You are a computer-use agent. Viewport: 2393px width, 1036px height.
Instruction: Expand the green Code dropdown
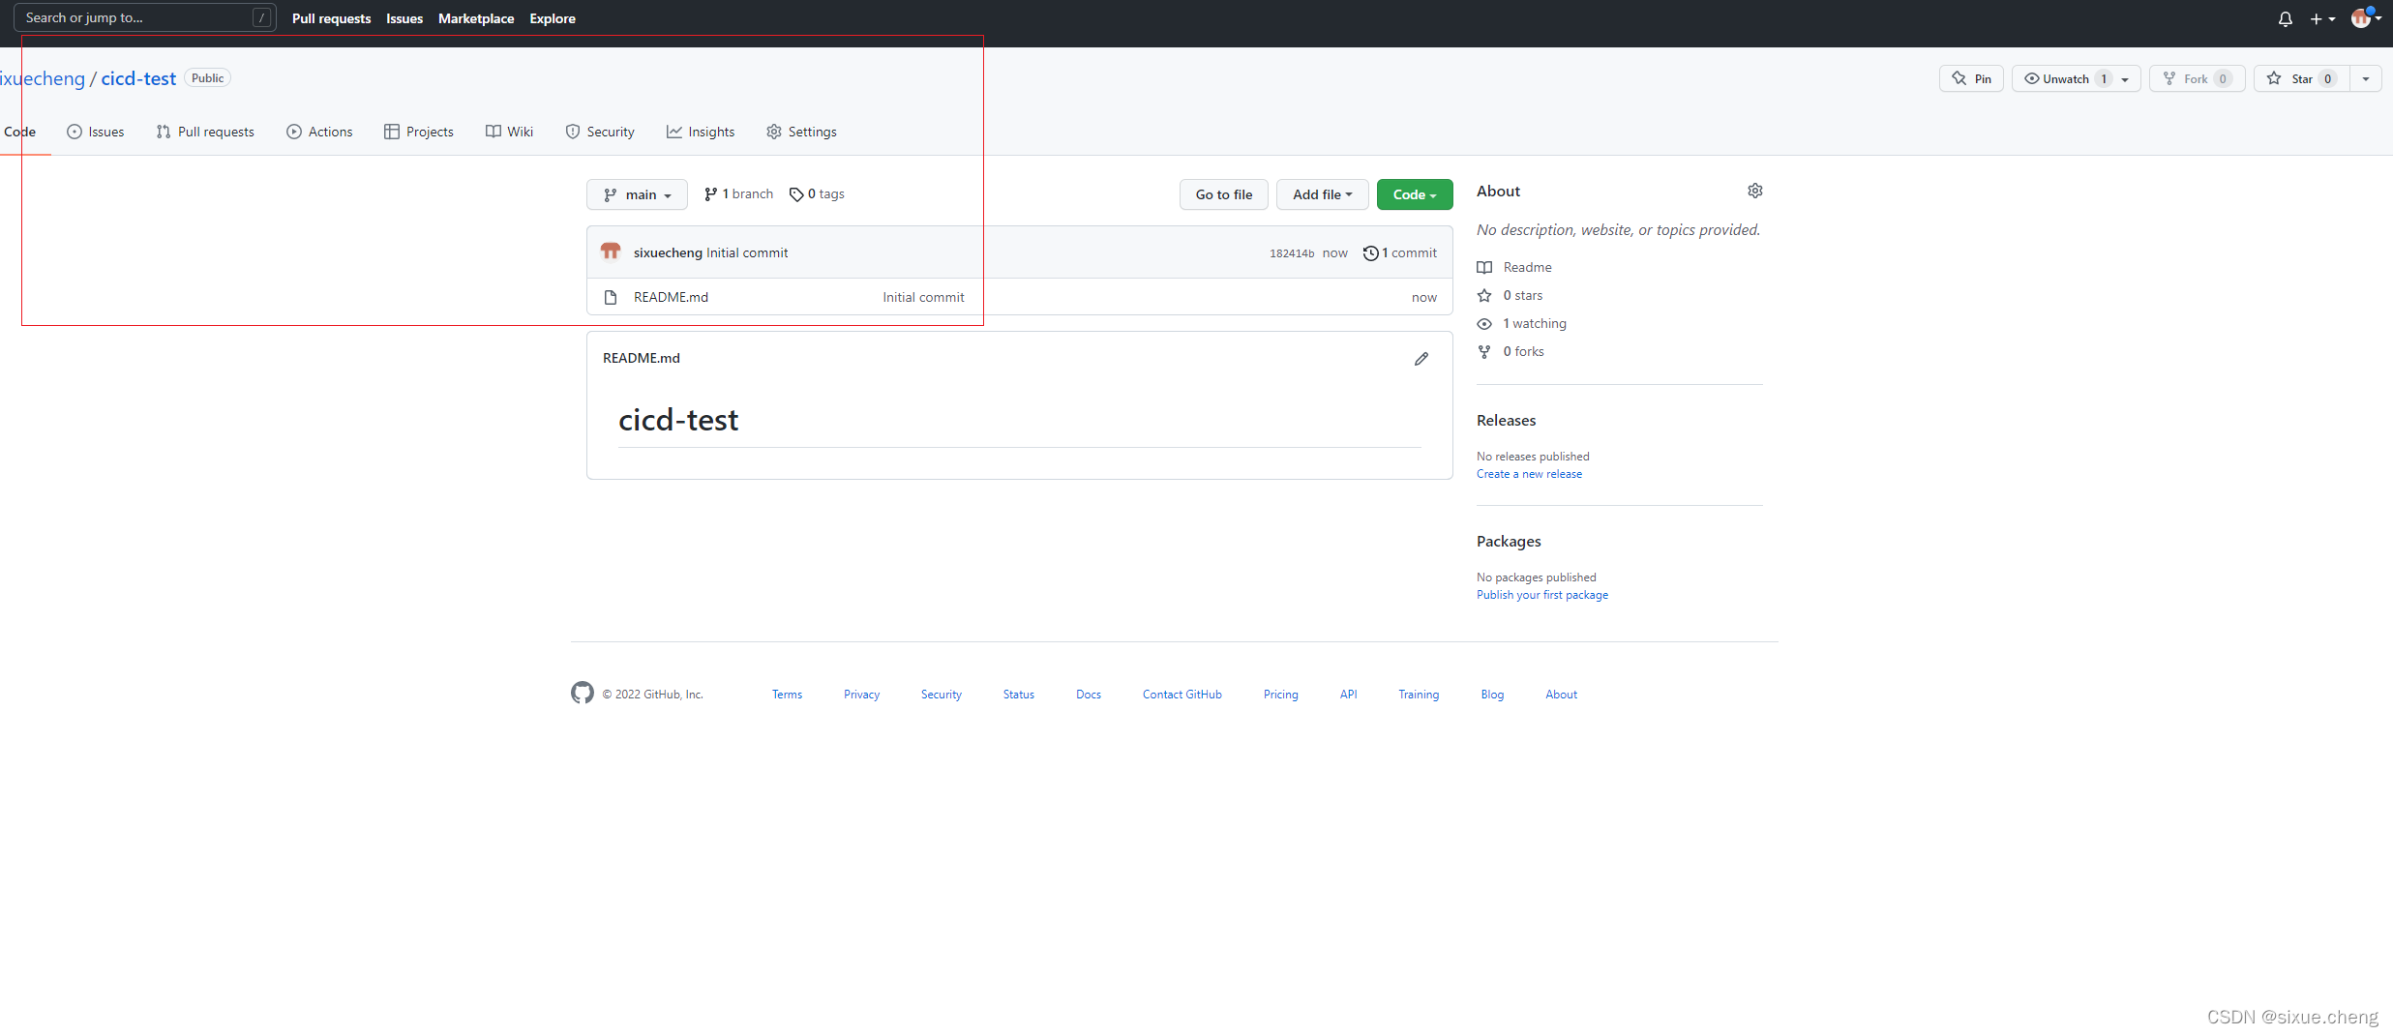[1415, 194]
